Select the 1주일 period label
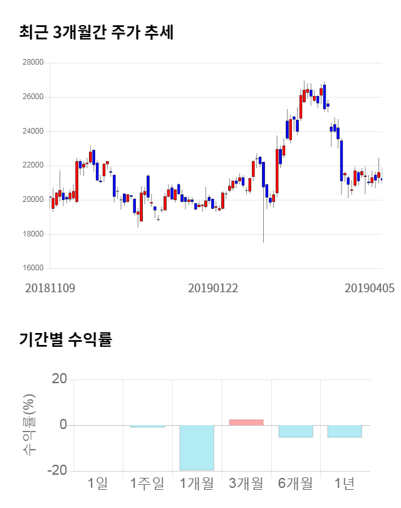This screenshot has width=401, height=508. point(147,483)
